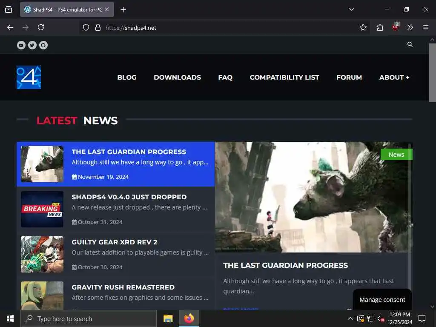Viewport: 436px width, 327px height.
Task: Open the FAQ menu item
Action: pos(225,77)
